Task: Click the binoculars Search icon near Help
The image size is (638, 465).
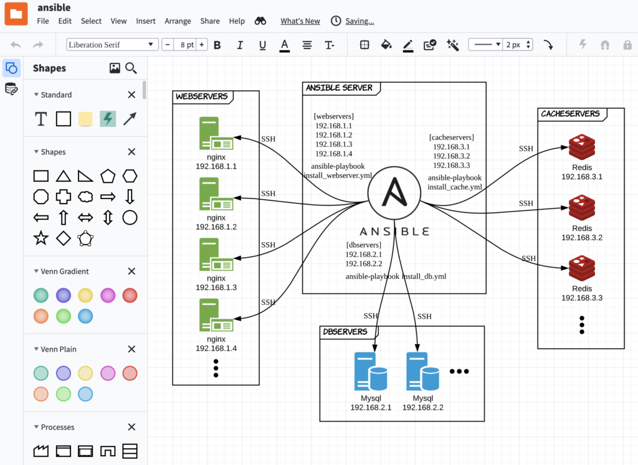Action: point(260,20)
